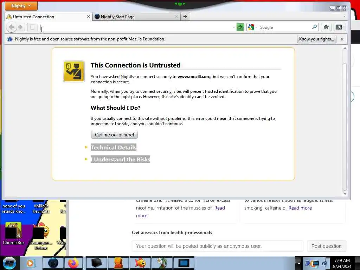
Task: Switch to the Untrusted Connection tab
Action: coord(49,17)
